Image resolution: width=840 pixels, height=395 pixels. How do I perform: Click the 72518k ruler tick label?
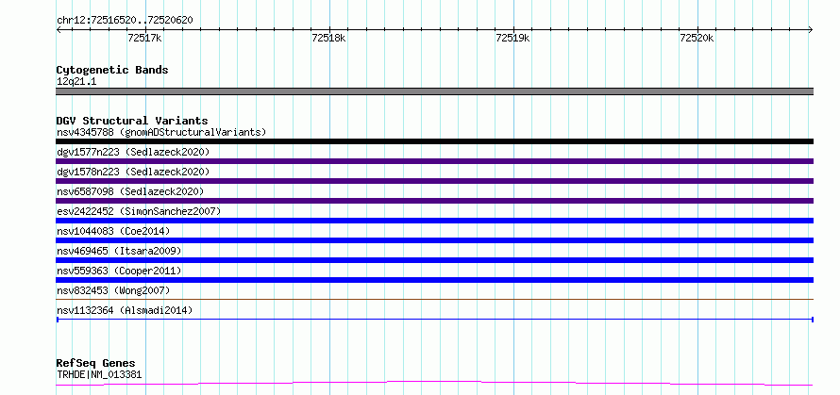point(328,38)
